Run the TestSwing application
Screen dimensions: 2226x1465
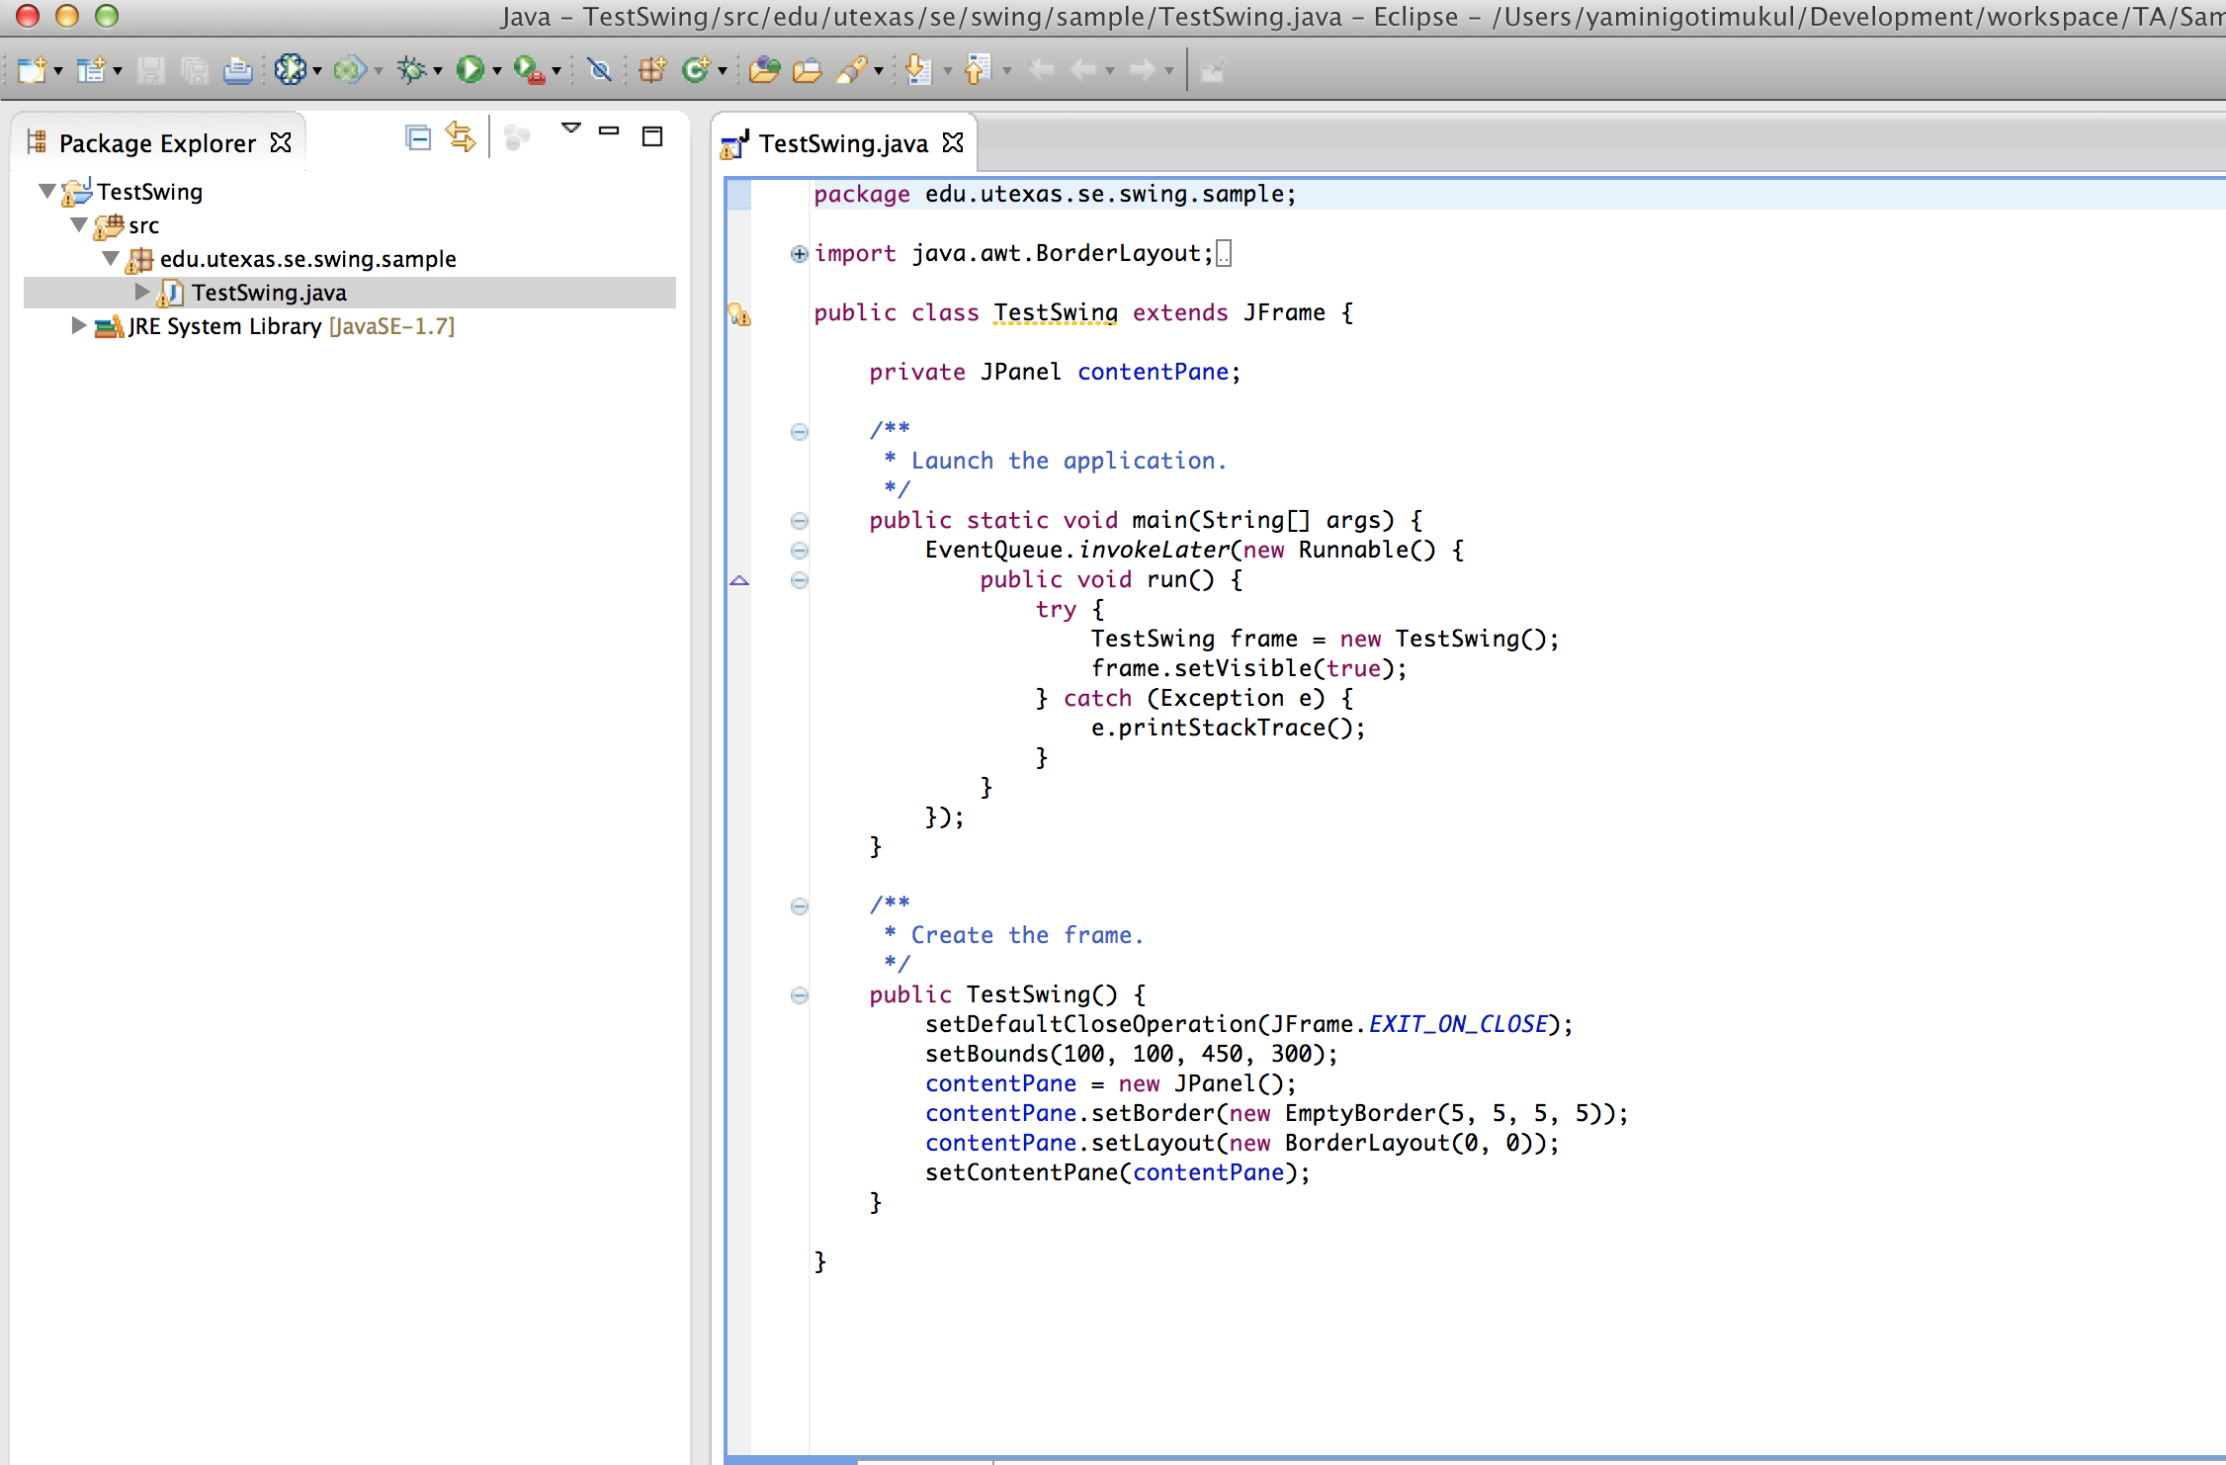point(470,69)
